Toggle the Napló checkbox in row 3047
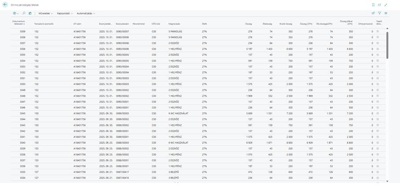 click(x=378, y=102)
